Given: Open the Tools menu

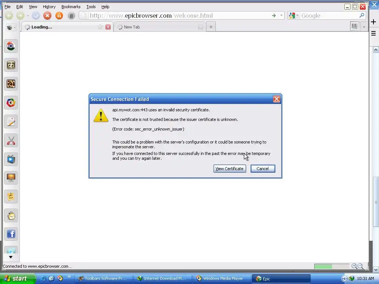Looking at the screenshot, I should coord(91,7).
